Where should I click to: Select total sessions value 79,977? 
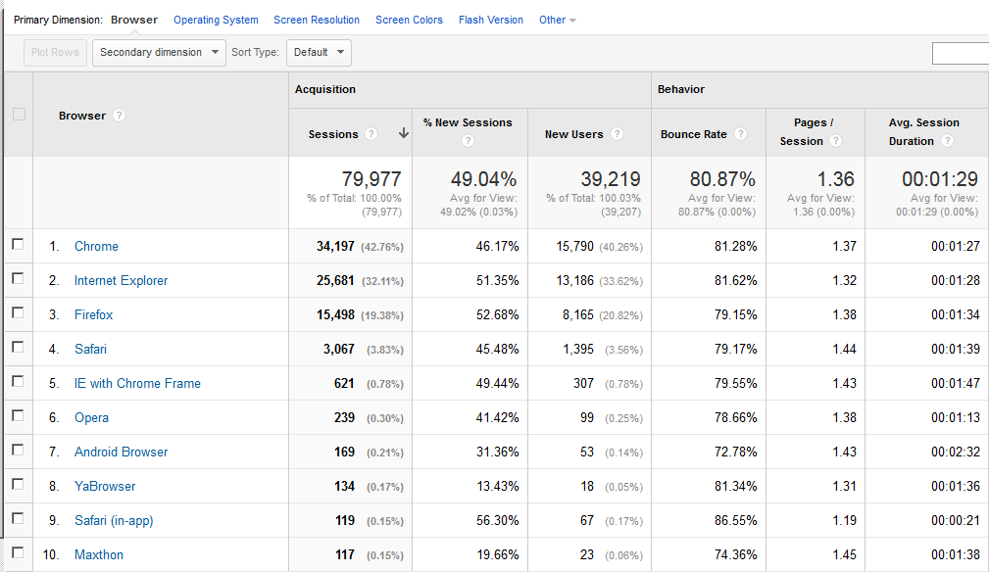point(371,179)
